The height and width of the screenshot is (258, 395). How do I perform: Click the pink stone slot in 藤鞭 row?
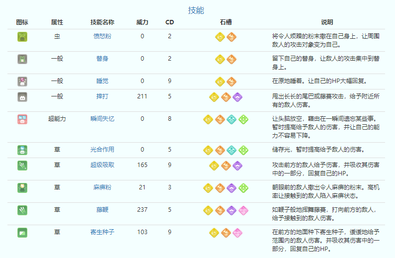[243, 210]
